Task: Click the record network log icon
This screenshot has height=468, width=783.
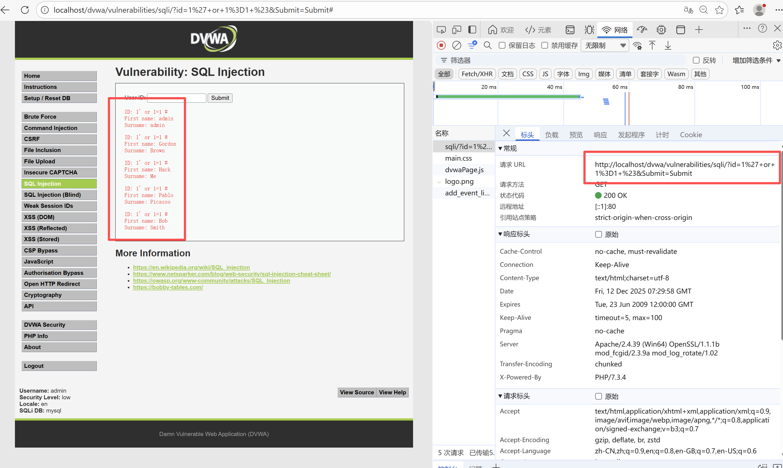Action: (x=441, y=46)
